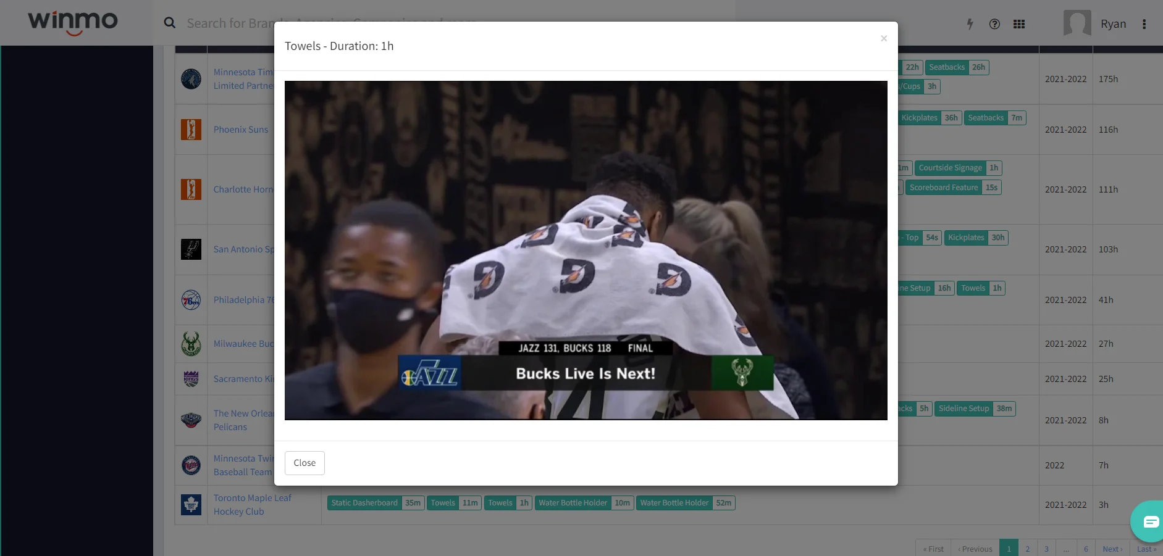The image size is (1163, 556).
Task: Open the apps grid icon
Action: coord(1019,24)
